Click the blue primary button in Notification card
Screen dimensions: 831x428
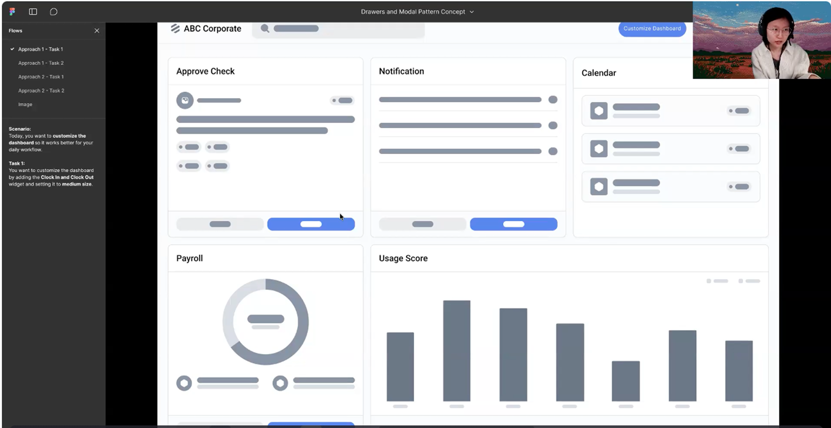[x=514, y=224]
